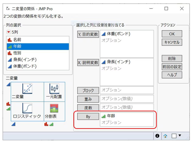This screenshot has height=144, width=193.
Task: Click the info icon in status bar
Action: [157, 136]
